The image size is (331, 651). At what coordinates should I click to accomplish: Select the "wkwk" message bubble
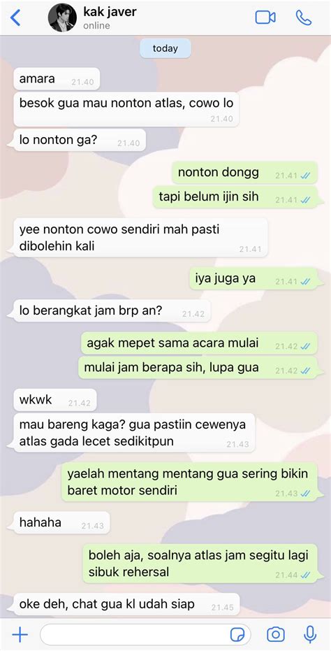click(x=55, y=400)
